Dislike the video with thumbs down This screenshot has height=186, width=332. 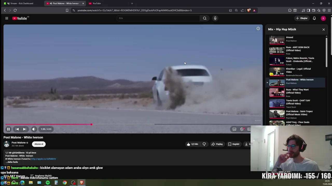[x=204, y=144]
